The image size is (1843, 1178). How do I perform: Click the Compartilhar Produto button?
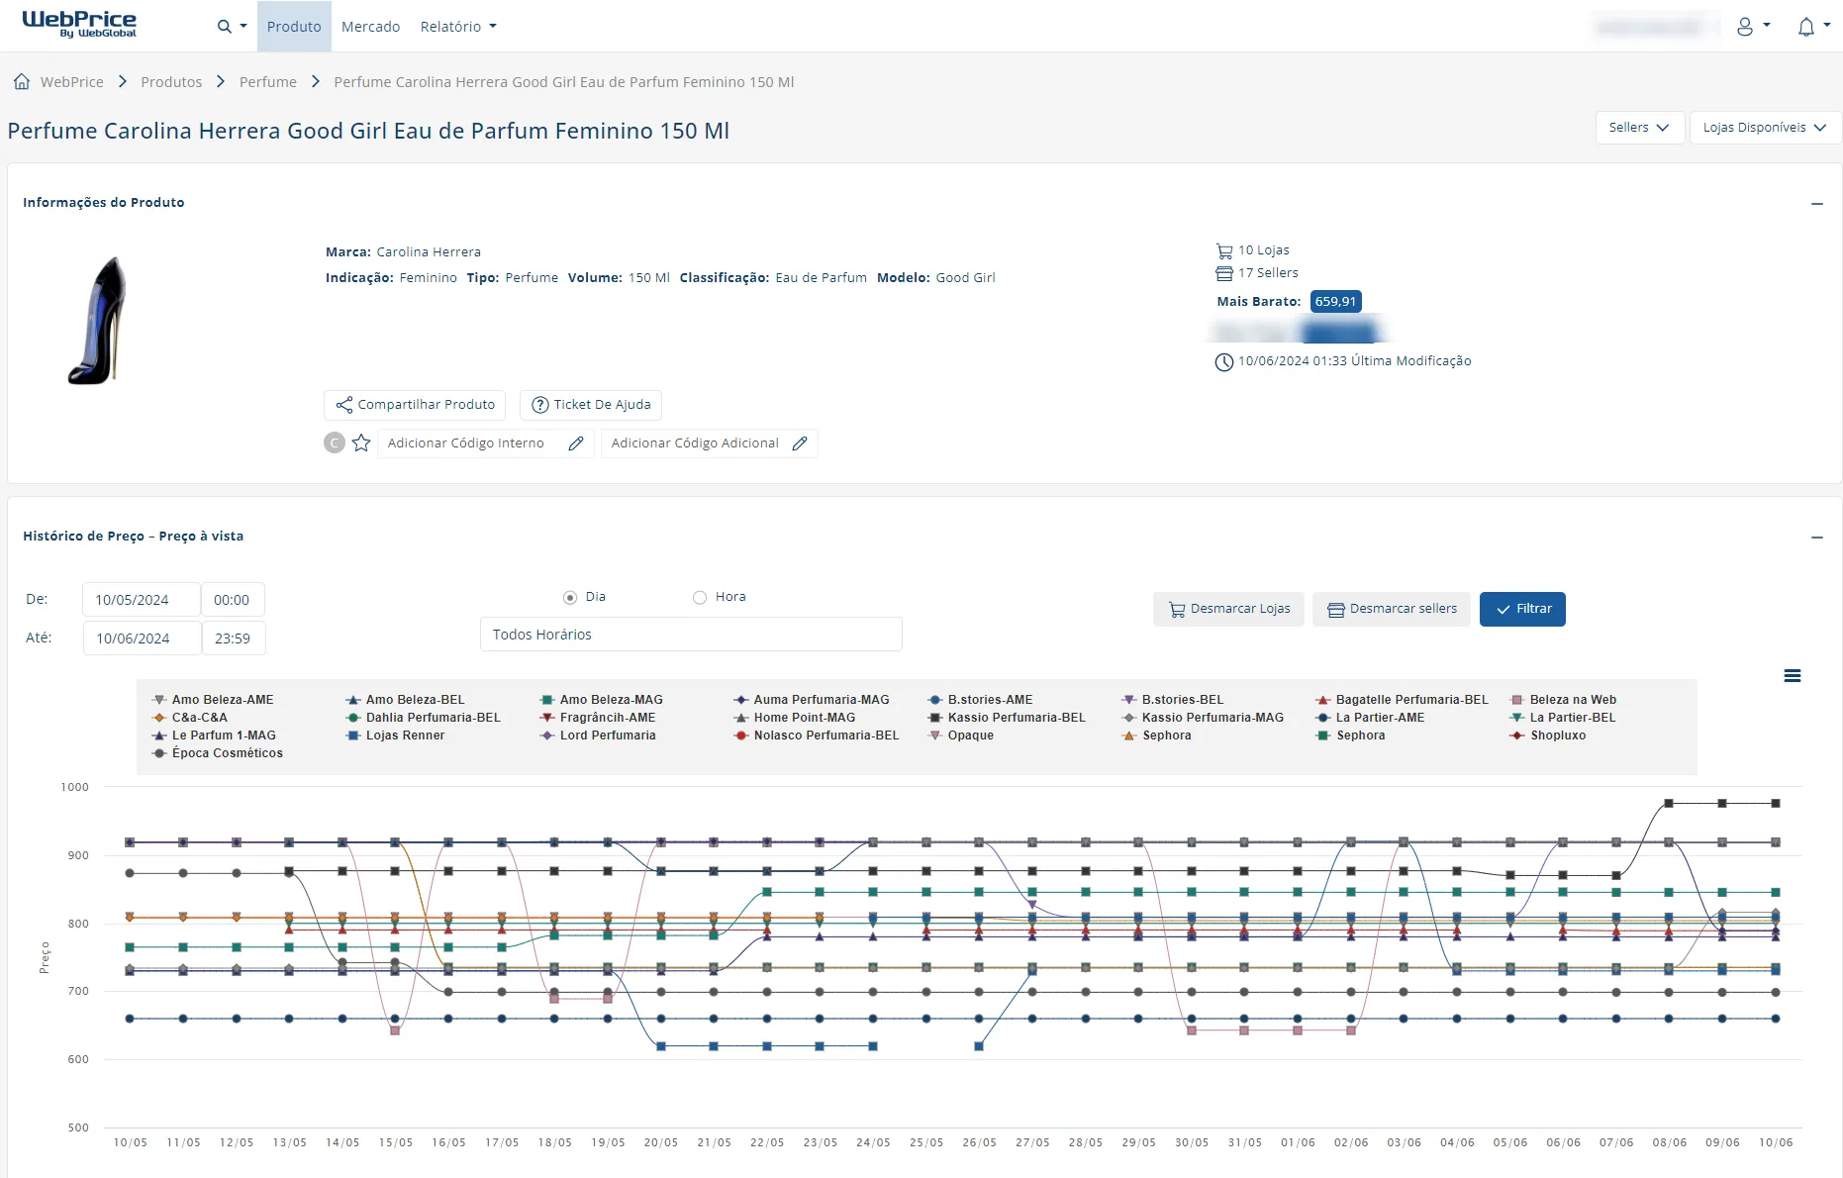click(415, 405)
